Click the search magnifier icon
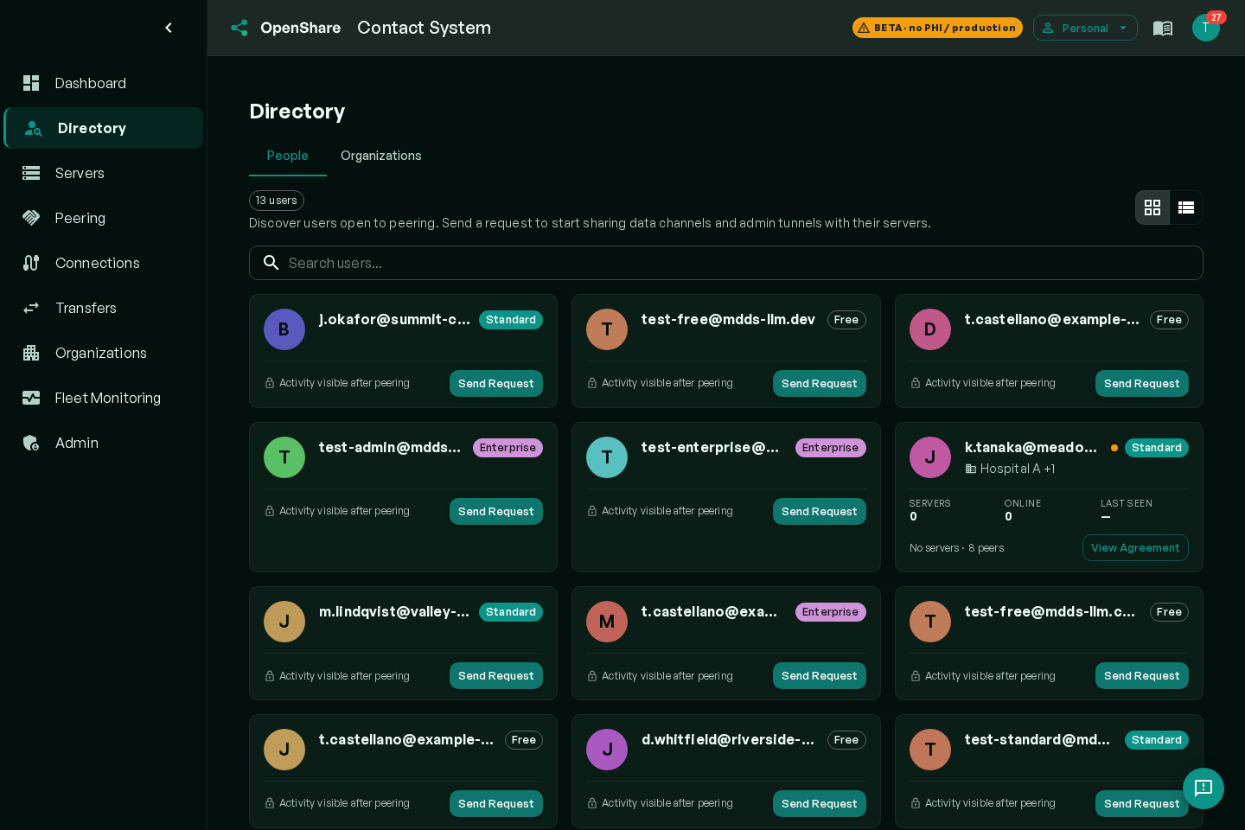Screen dimensions: 1245x830 click(271, 263)
